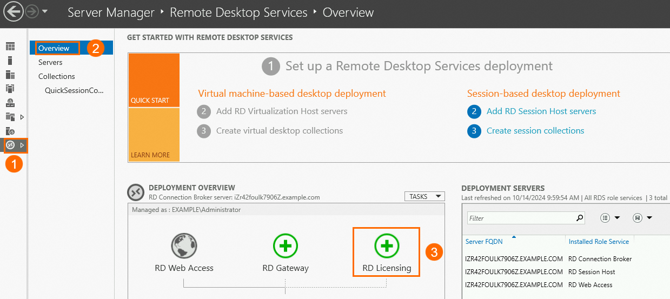Open Dashboard icon in left sidebar
The width and height of the screenshot is (670, 299).
(10, 47)
